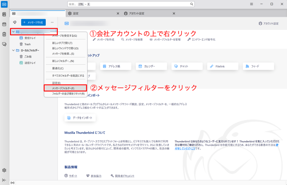Select Message Filters in context menu

click(63, 88)
